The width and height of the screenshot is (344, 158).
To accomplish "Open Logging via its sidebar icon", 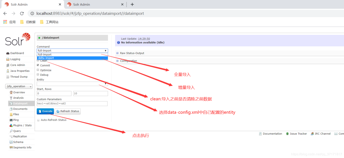I will coord(8,59).
